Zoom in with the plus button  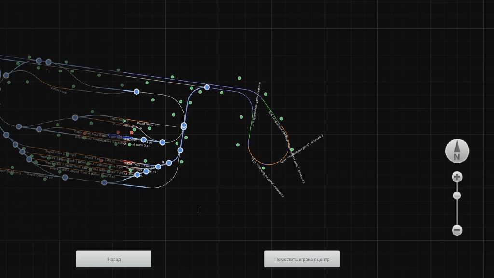tap(457, 177)
